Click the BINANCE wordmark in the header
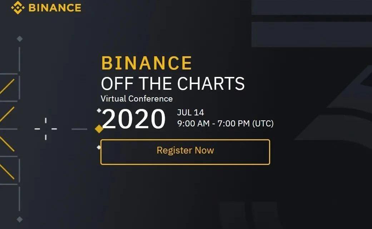Viewport: 372px width, 229px height. (55, 8)
